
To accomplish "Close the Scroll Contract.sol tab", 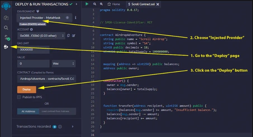I will pos(158,4).
